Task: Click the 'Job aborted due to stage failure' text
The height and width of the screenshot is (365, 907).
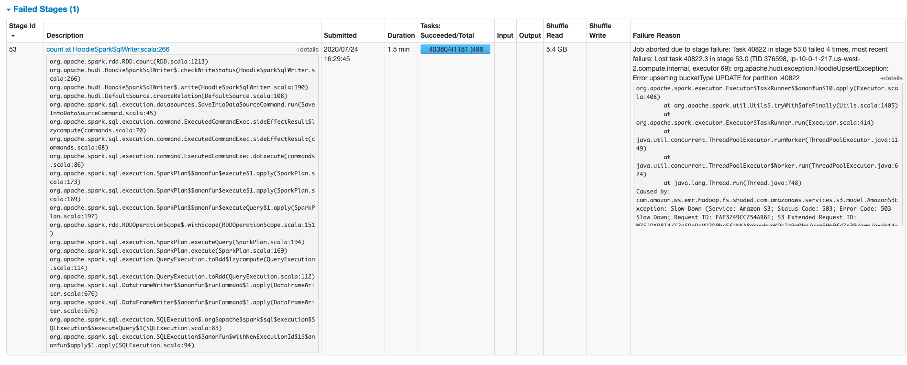Action: point(682,49)
